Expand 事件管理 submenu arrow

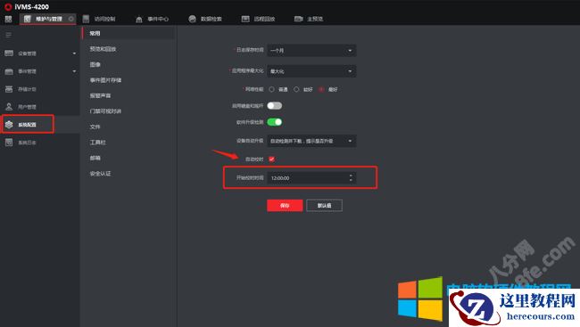click(x=74, y=71)
